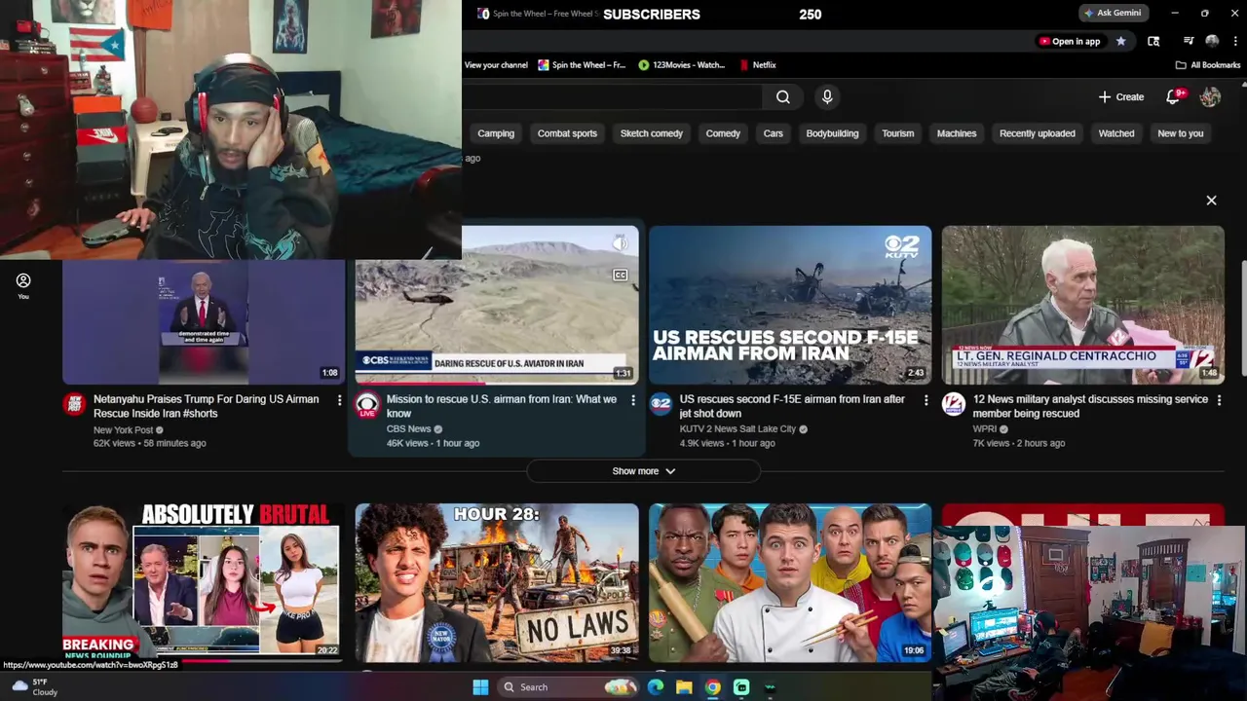This screenshot has width=1247, height=701.
Task: Play the Netanyahu Praises Trump thumbnail
Action: (x=204, y=321)
